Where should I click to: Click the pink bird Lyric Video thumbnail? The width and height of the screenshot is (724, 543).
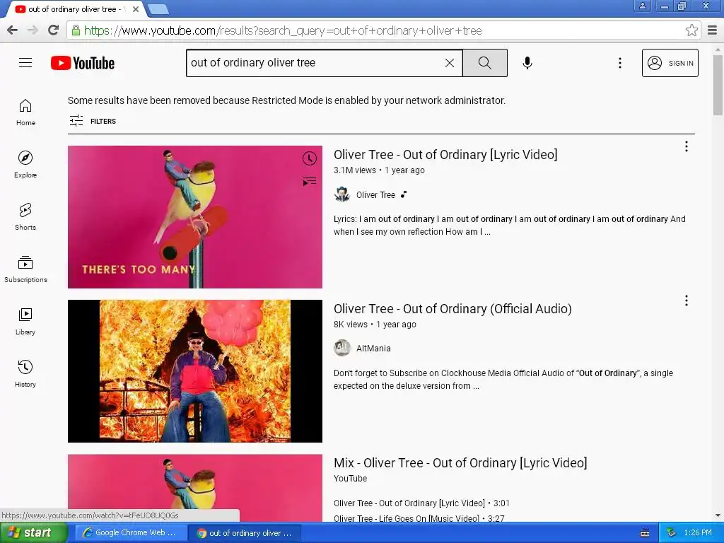tap(195, 217)
